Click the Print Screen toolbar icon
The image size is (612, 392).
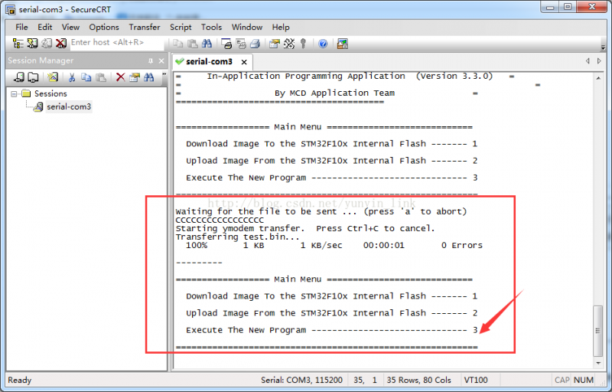(226, 44)
